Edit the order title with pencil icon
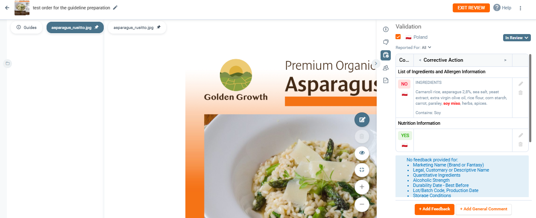The height and width of the screenshot is (218, 536). coord(115,8)
